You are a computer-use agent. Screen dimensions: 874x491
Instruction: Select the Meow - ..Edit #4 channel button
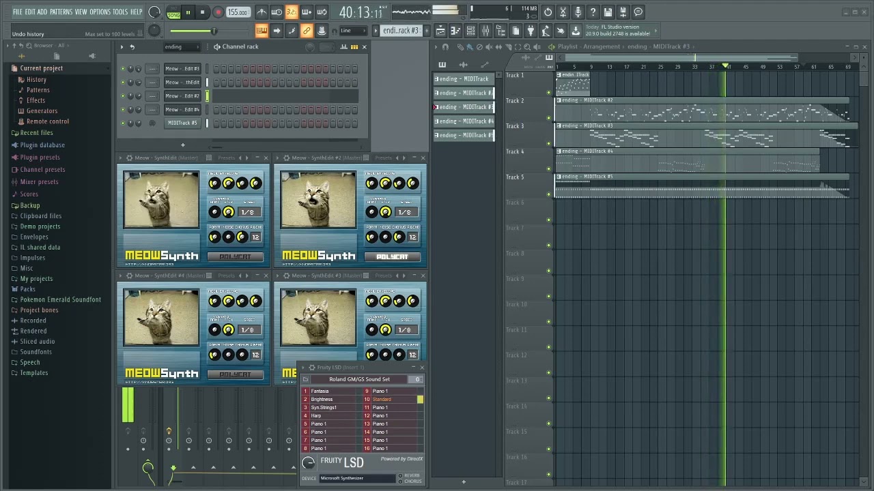click(x=182, y=110)
